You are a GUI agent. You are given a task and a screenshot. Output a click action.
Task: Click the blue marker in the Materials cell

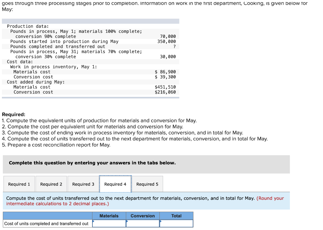tap(93, 221)
